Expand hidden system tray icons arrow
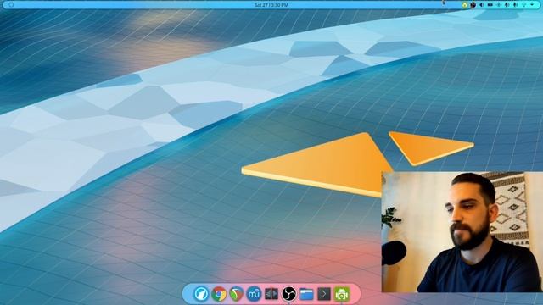The width and height of the screenshot is (543, 305). point(532,5)
